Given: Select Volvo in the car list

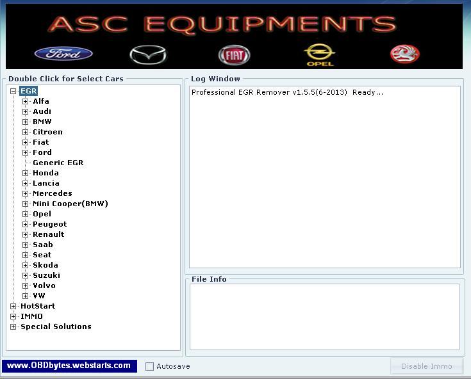Looking at the screenshot, I should [x=44, y=286].
